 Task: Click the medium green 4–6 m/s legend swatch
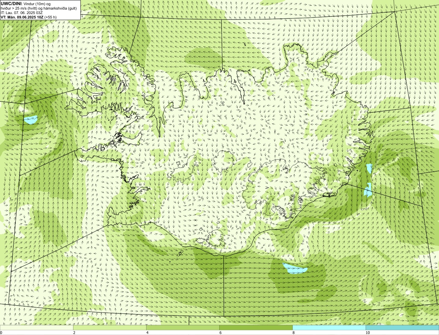pos(183,327)
